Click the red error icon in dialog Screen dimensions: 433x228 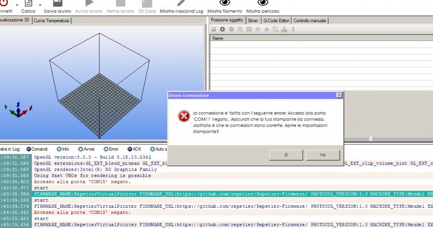point(184,116)
